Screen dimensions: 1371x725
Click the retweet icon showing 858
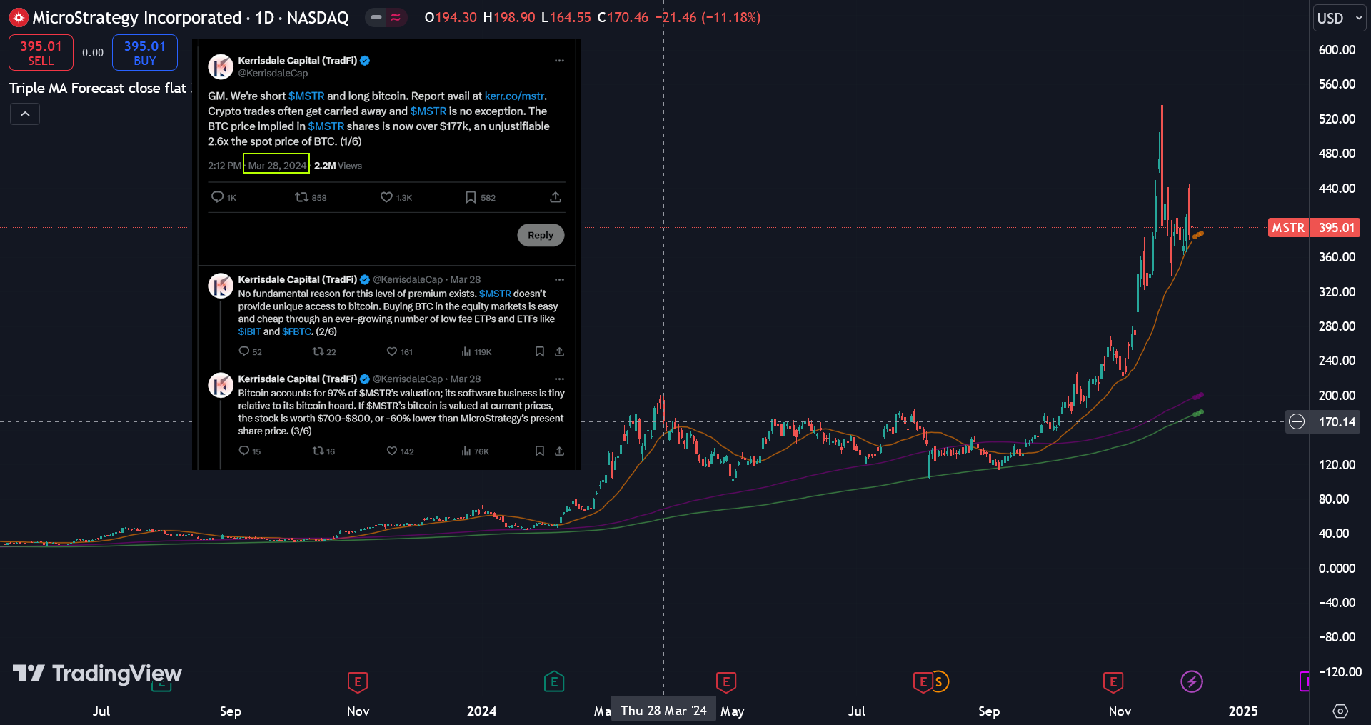pos(301,196)
